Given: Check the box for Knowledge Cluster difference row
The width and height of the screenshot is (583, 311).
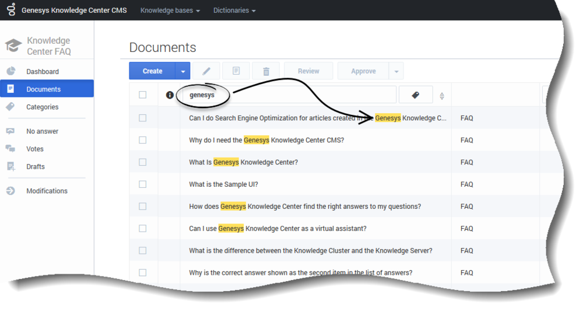Looking at the screenshot, I should (x=143, y=251).
